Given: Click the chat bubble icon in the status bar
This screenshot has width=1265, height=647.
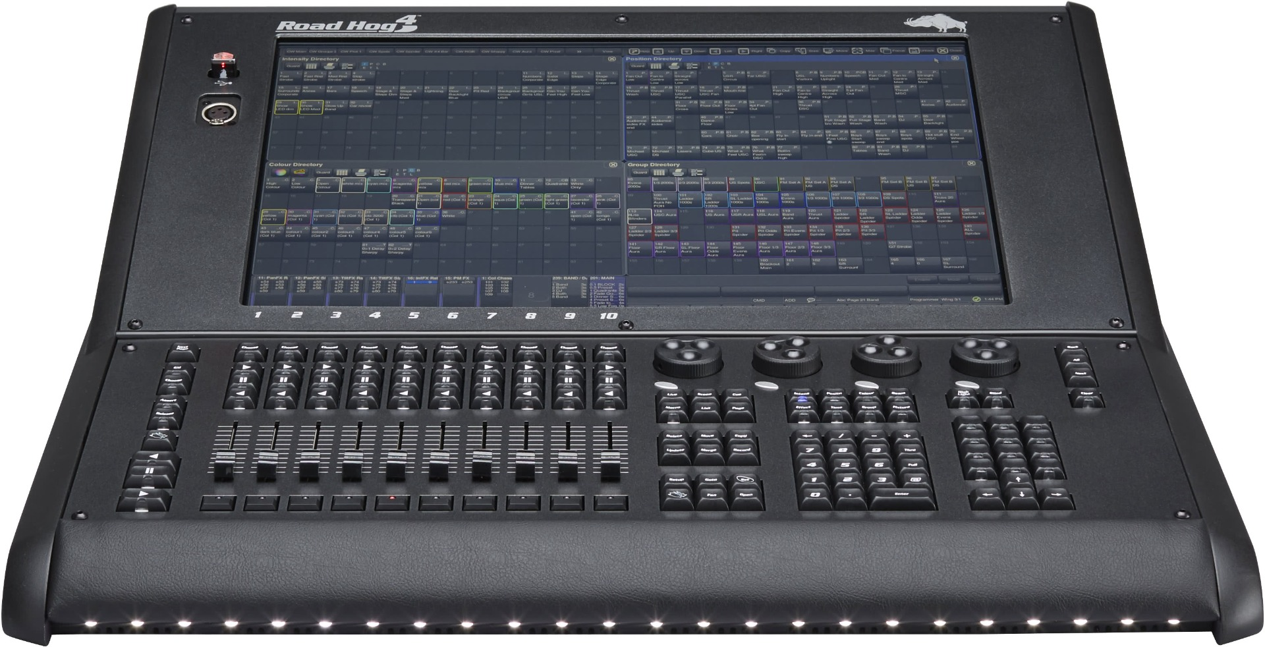Looking at the screenshot, I should pyautogui.click(x=810, y=300).
